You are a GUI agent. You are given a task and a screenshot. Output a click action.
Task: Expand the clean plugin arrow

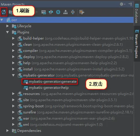coord(13,45)
